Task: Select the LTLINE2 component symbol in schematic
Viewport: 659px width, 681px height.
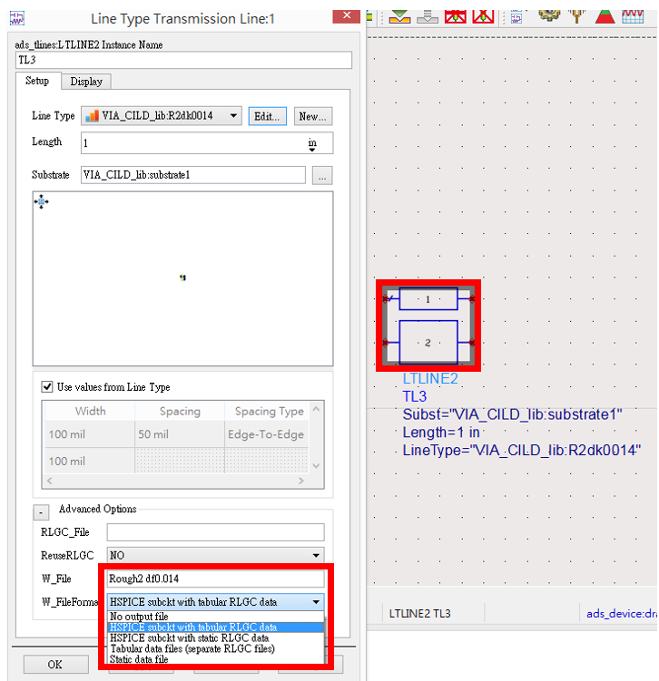Action: pyautogui.click(x=428, y=326)
